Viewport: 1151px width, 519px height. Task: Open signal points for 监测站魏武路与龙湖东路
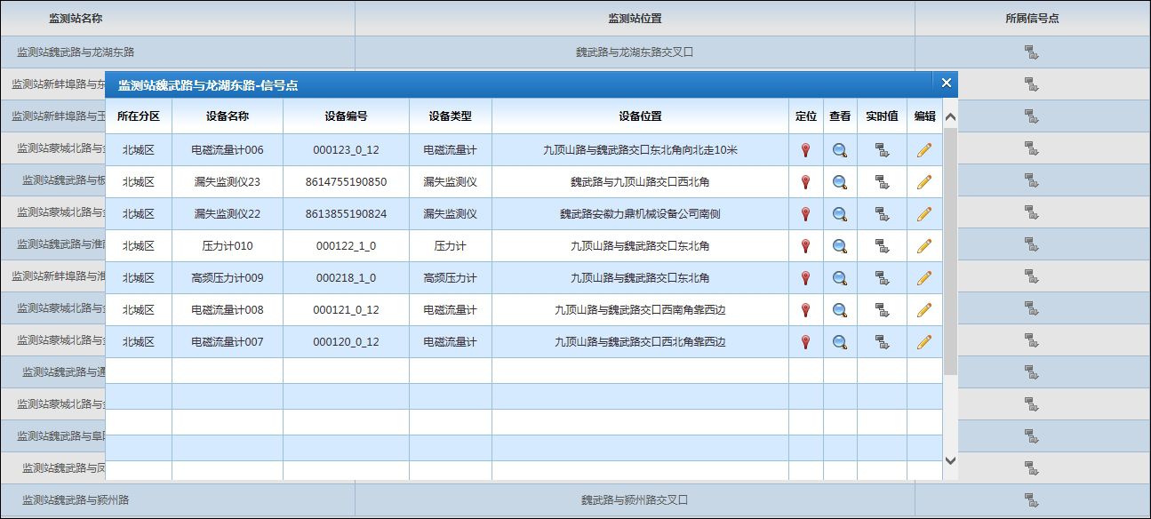pos(1031,52)
